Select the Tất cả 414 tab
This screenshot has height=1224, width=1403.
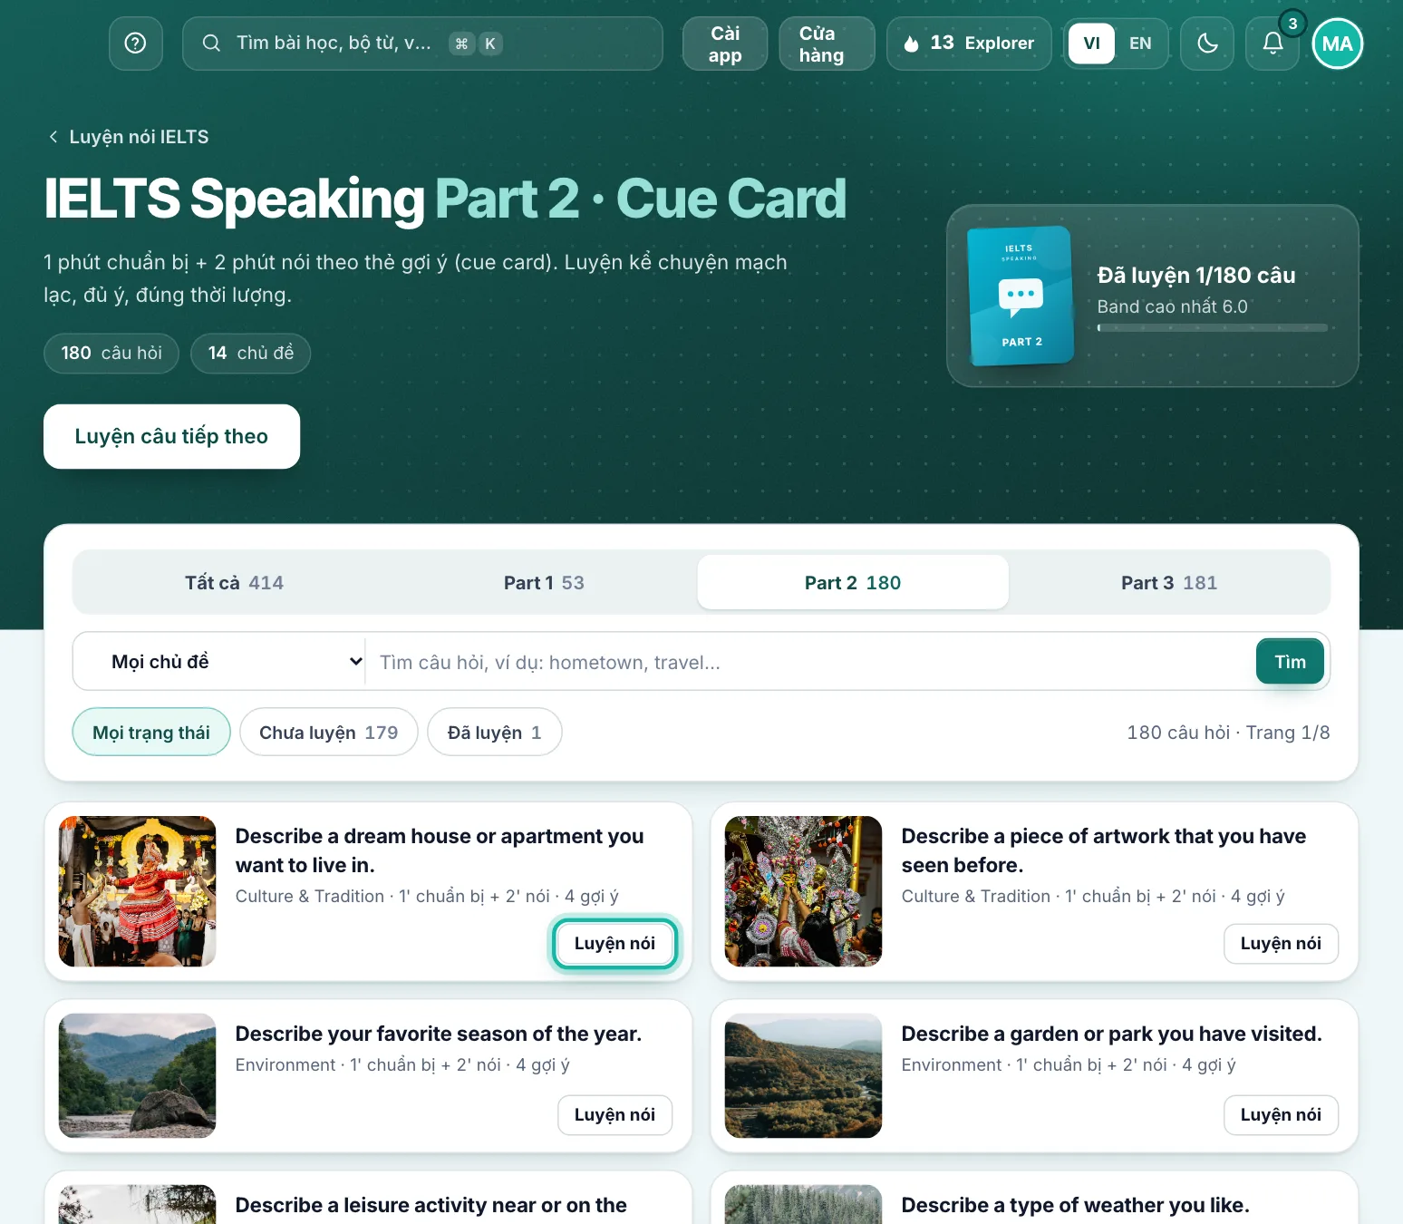tap(234, 582)
